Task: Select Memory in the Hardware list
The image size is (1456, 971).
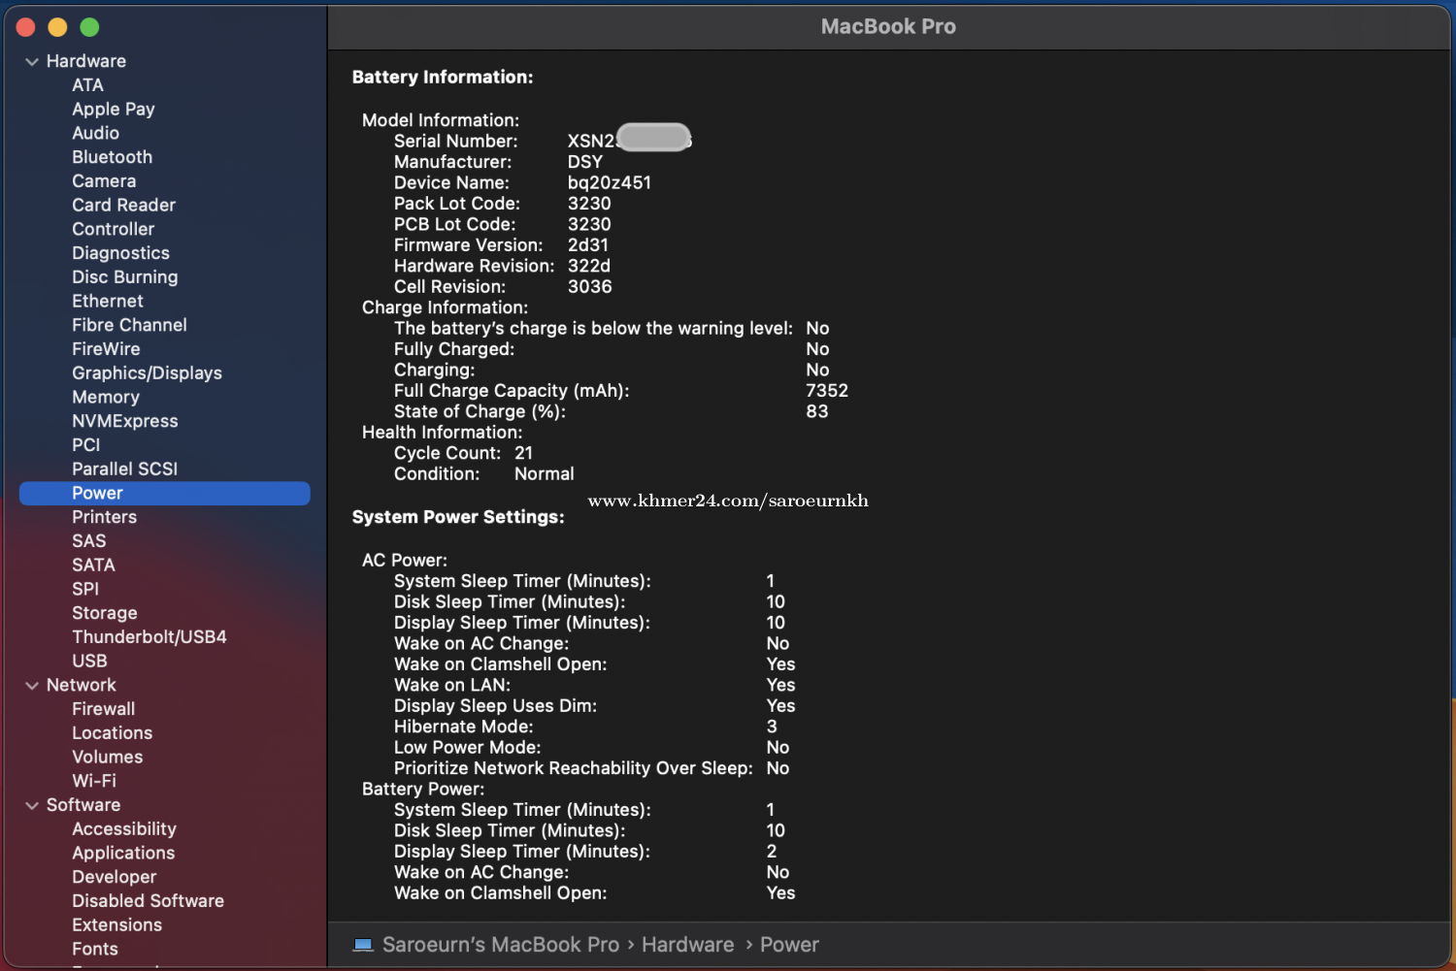Action: 106,398
